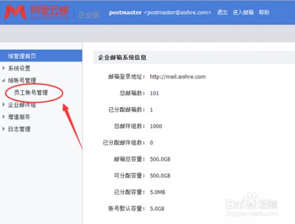
Task: Click the postmaster@aishre.com address
Action: [177, 12]
